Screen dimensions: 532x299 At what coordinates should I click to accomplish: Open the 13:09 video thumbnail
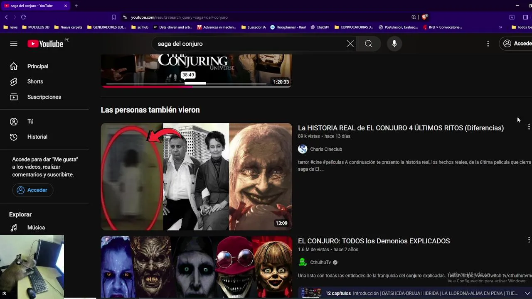pos(196,176)
